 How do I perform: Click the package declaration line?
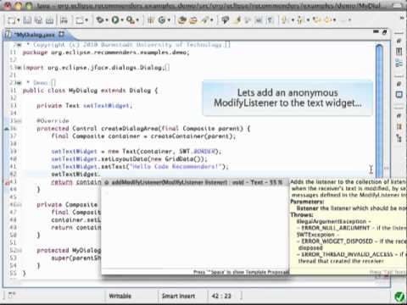106,53
